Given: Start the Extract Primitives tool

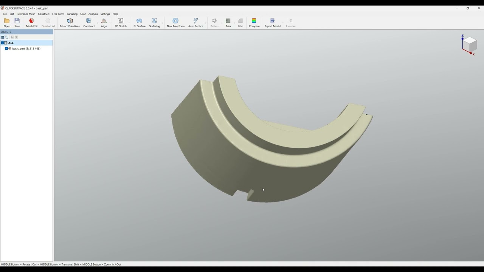Looking at the screenshot, I should click(x=70, y=23).
